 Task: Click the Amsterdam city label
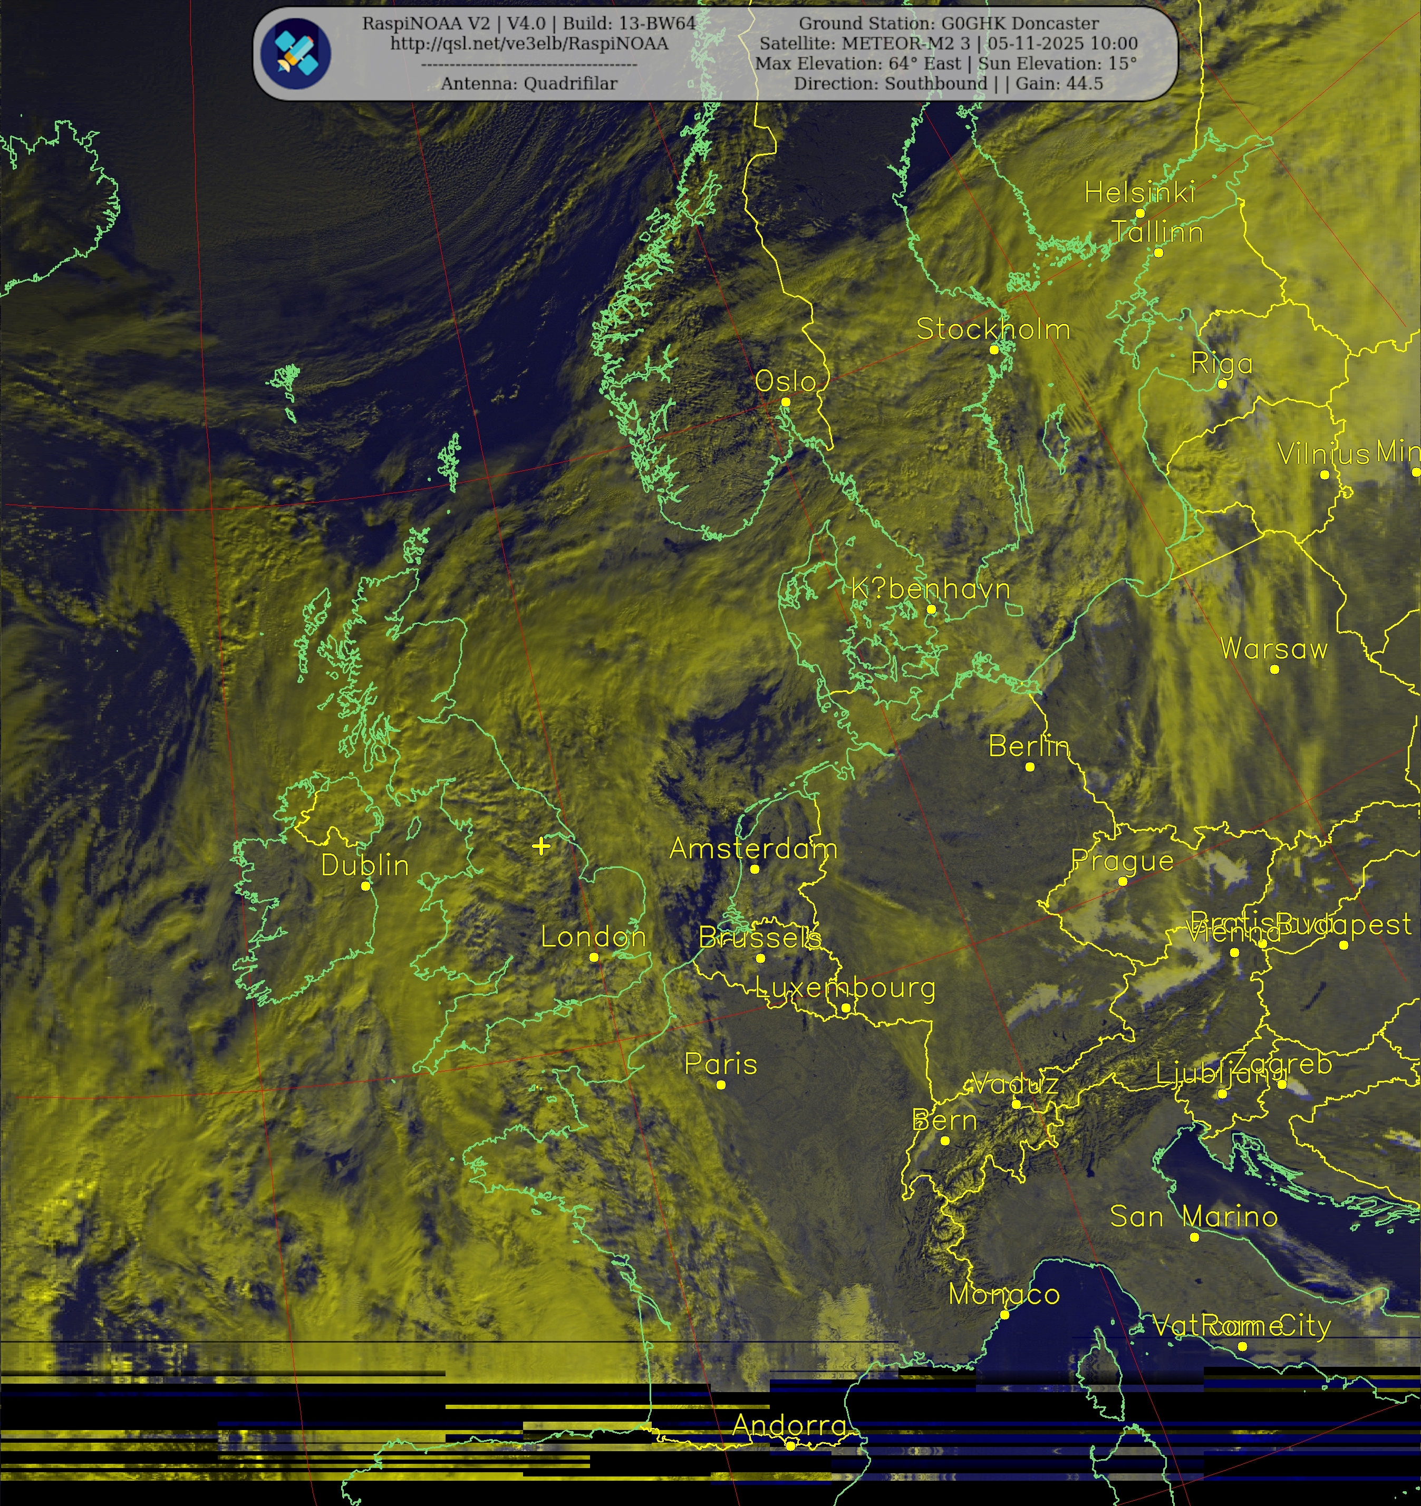[753, 848]
